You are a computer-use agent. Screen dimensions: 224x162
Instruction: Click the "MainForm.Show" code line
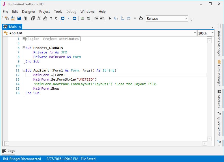(46, 88)
